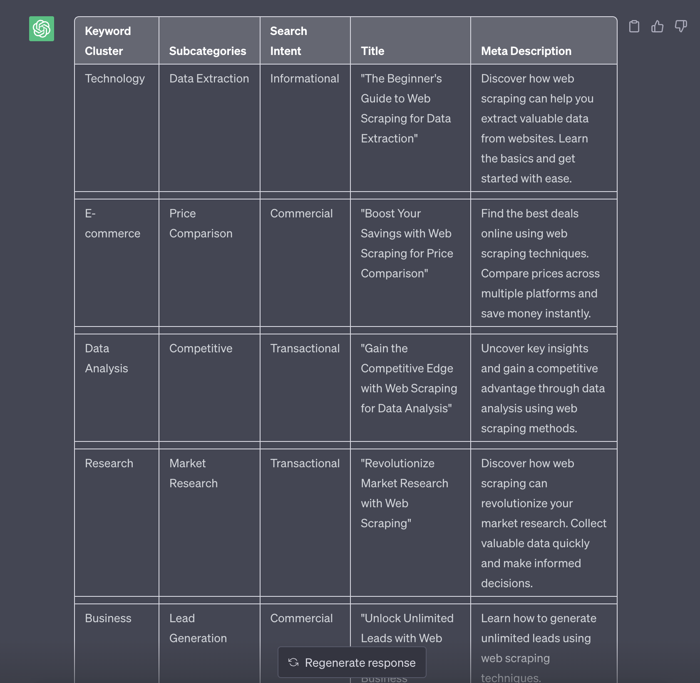
Task: Click the "revolutionize your market research" description
Action: tap(544, 523)
